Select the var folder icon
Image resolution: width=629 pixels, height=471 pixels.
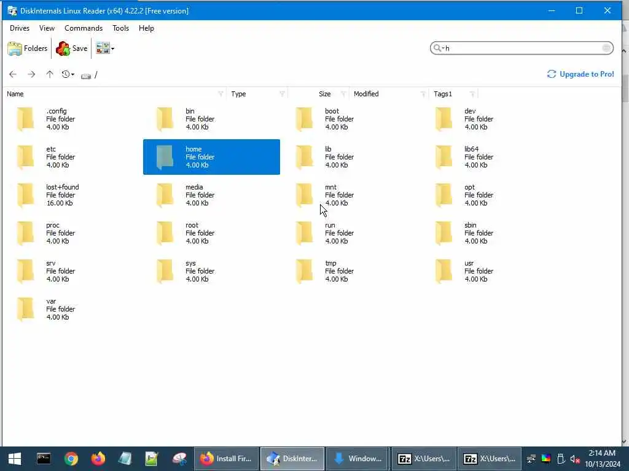coord(26,309)
